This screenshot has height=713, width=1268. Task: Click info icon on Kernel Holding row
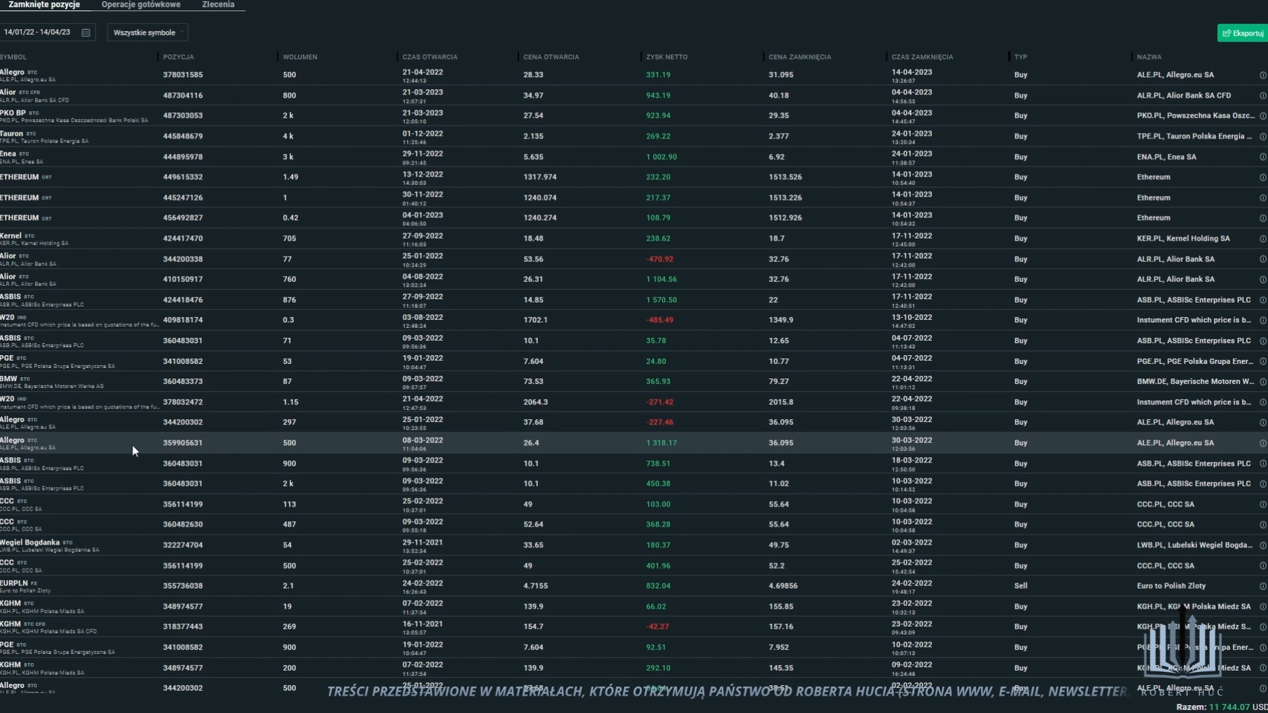click(x=1262, y=239)
